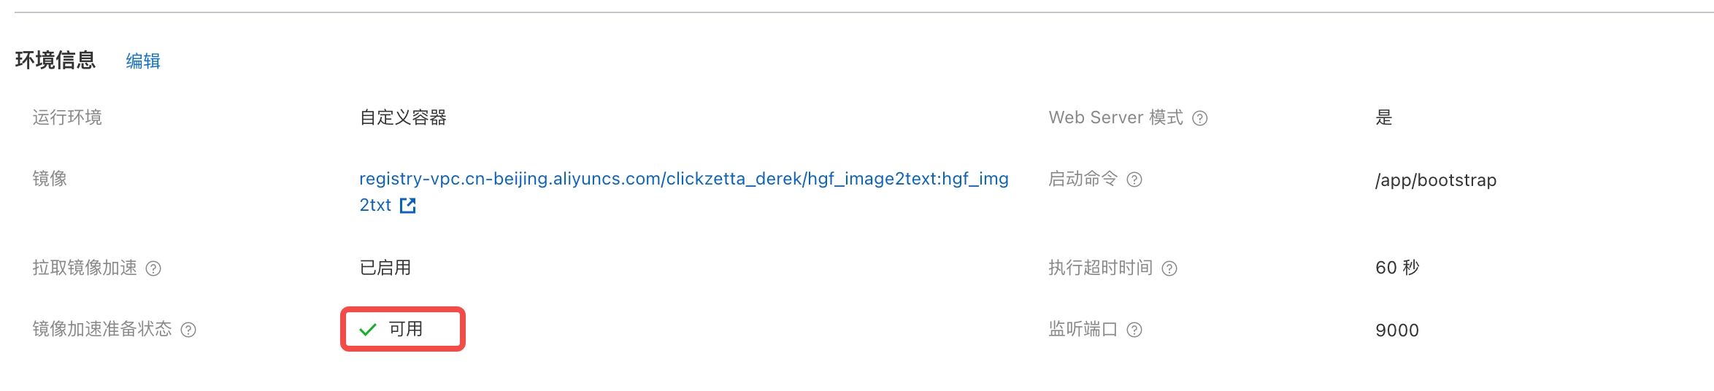Click the 自定义容器 runtime value
This screenshot has height=391, width=1714.
403,117
